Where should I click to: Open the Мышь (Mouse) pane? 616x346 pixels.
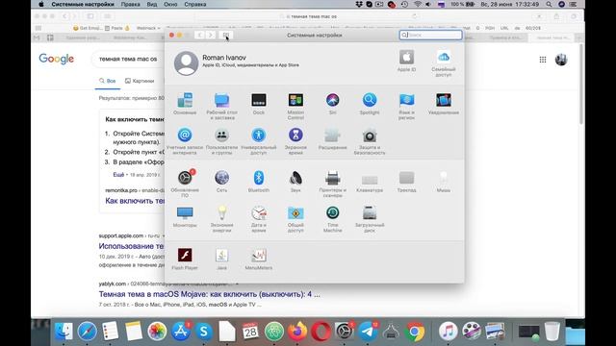coord(443,181)
